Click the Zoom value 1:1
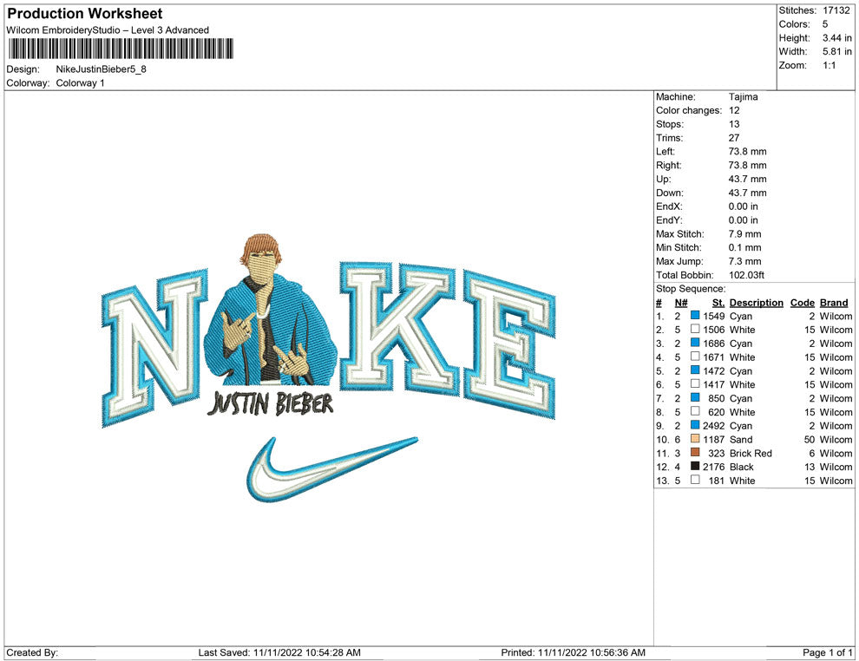This screenshot has width=859, height=661. tap(829, 65)
